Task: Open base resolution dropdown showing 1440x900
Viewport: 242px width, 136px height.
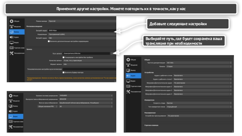Action: [x=86, y=96]
